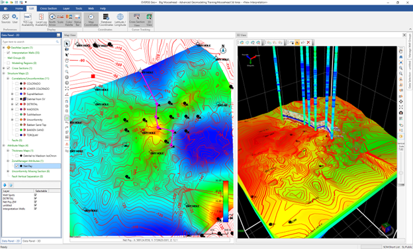Viewport: 413px width, 249px height.
Task: Toggle Cross Section View cursor tracking
Action: [137, 19]
